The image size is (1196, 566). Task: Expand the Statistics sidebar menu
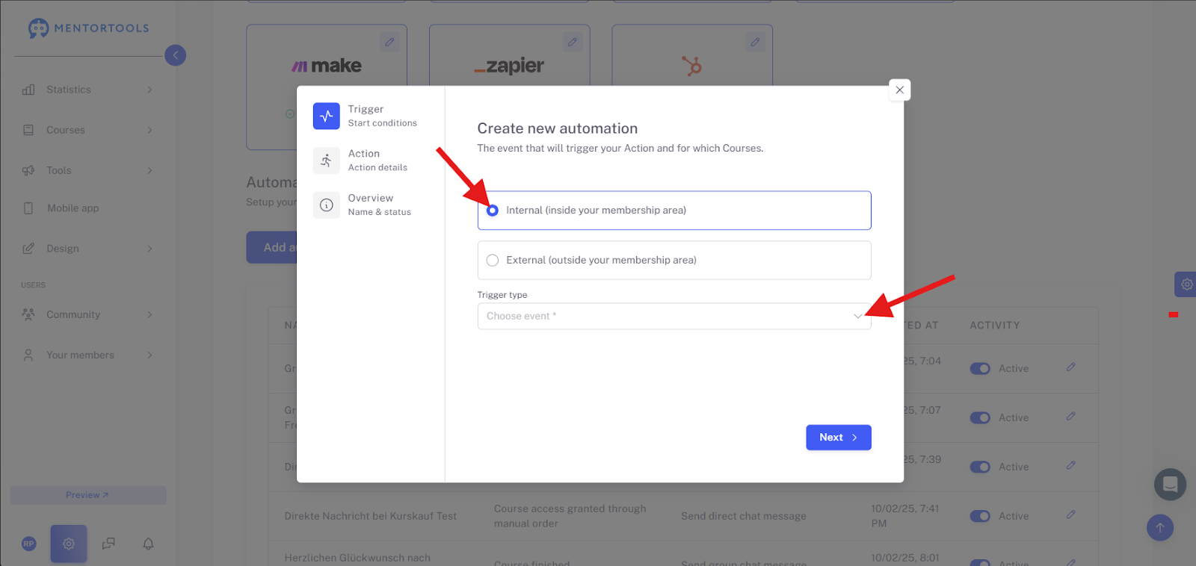[88, 90]
